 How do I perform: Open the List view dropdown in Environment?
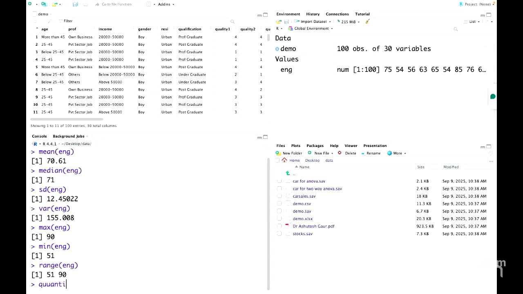(472, 22)
